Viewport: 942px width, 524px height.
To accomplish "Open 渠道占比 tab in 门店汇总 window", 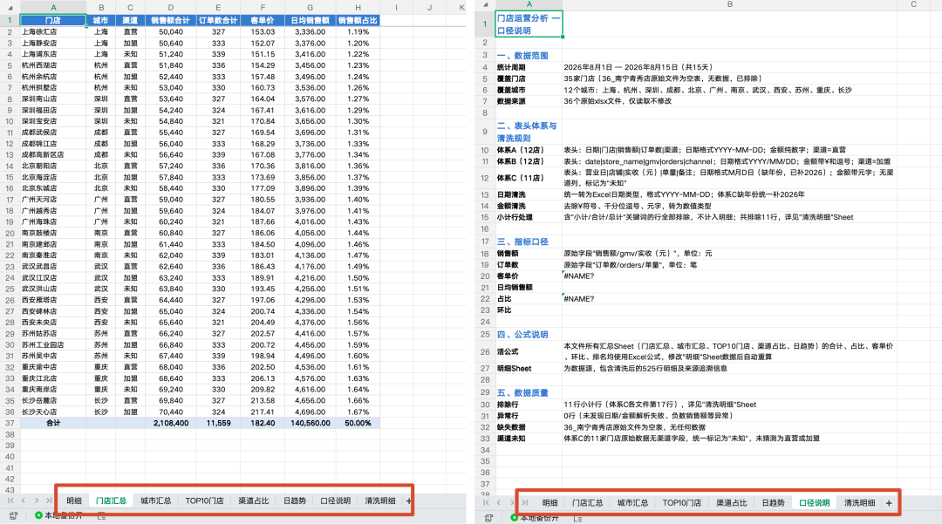I will (254, 500).
